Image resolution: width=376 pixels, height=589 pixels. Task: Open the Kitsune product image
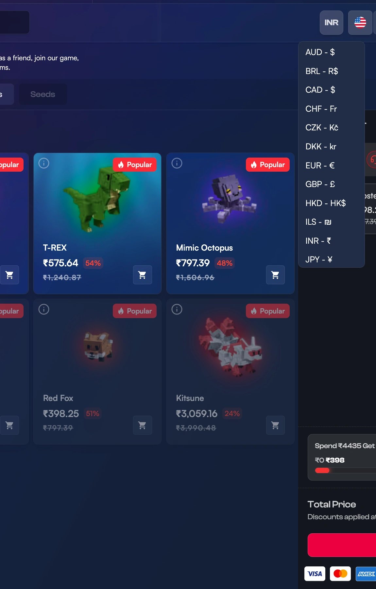[231, 347]
